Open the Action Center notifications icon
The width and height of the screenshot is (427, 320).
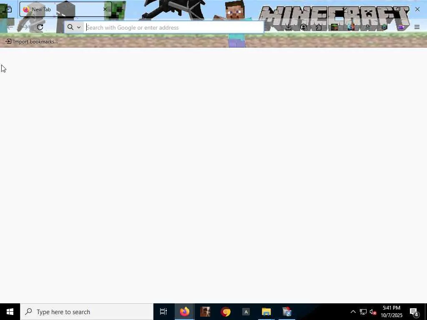click(x=414, y=312)
